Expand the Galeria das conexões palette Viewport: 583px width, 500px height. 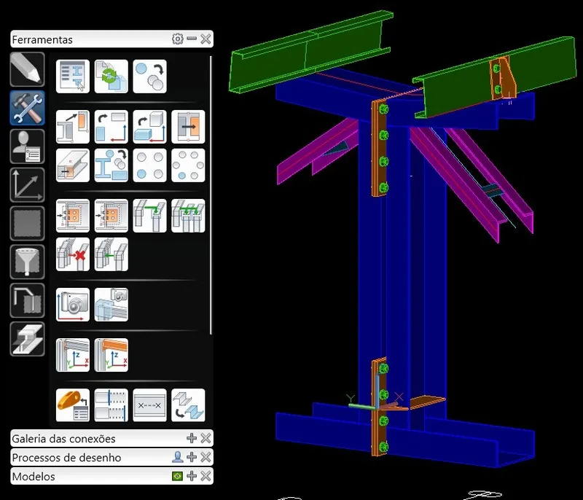coord(192,438)
